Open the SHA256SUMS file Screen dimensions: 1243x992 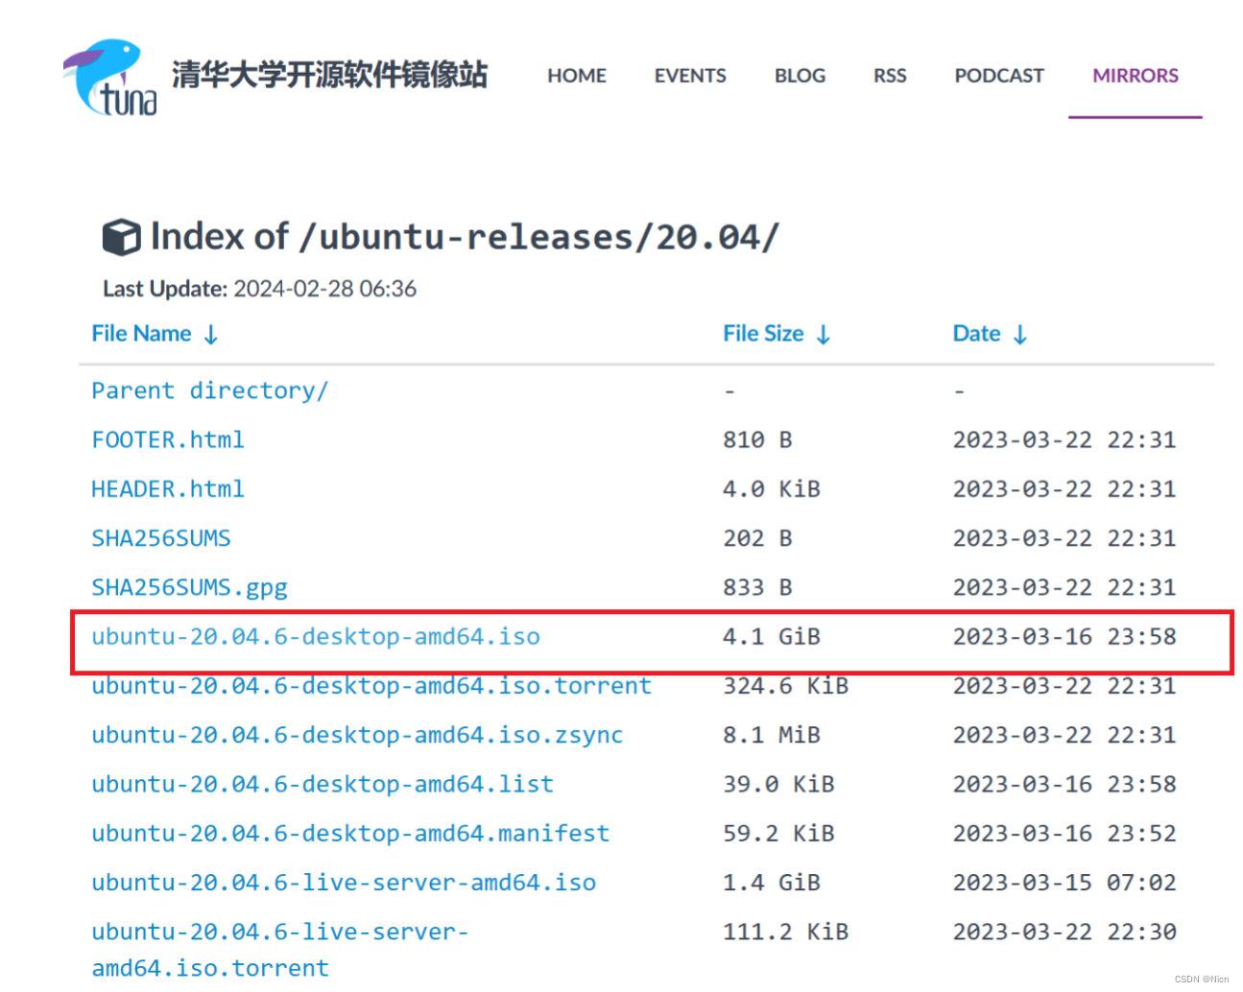[x=160, y=538]
